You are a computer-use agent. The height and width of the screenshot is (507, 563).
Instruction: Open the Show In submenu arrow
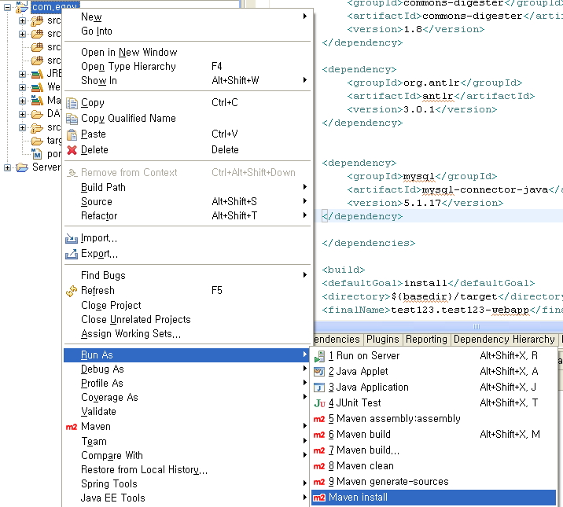305,79
